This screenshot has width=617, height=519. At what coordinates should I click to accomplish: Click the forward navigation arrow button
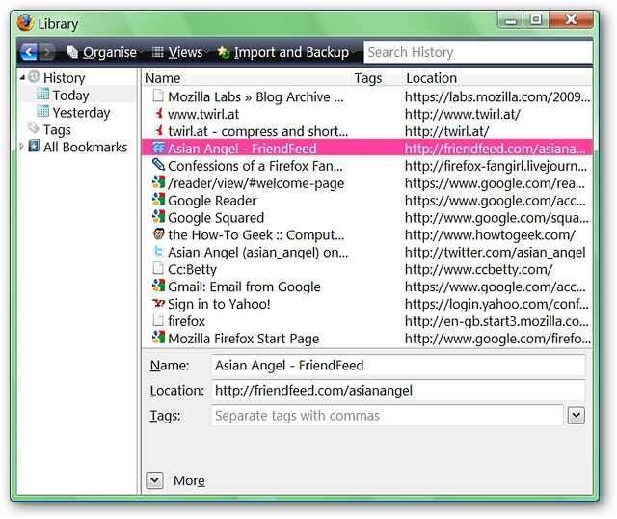47,52
